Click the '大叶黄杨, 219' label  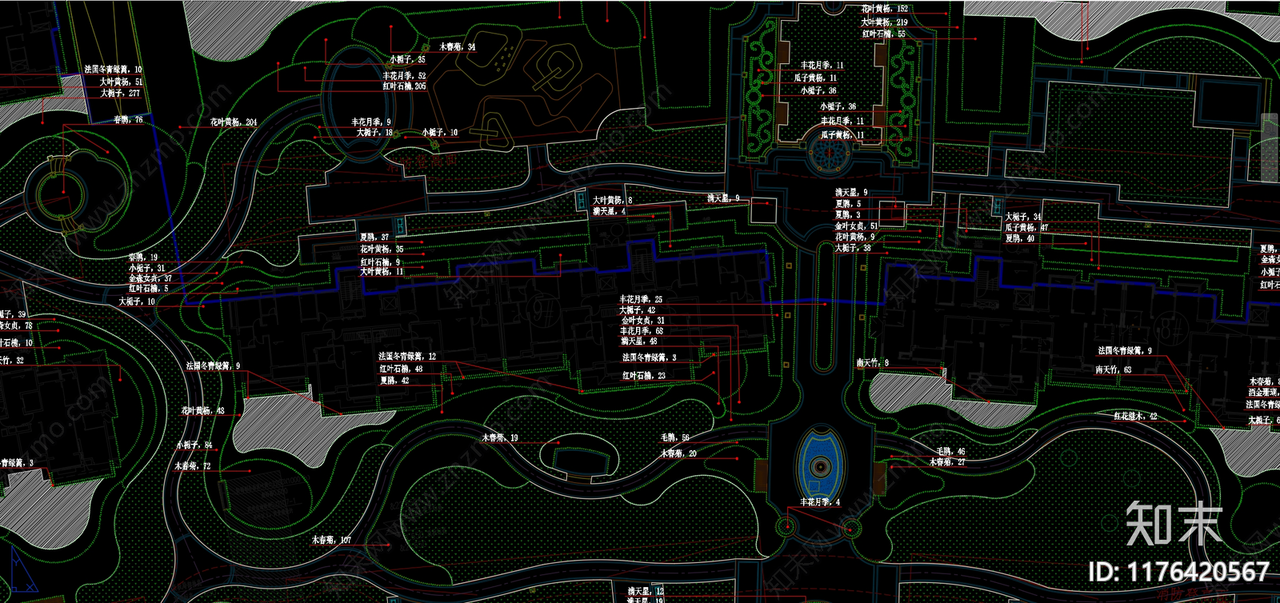885,22
